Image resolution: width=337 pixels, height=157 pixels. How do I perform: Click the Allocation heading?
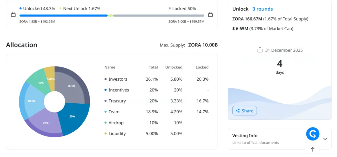[x=21, y=45]
